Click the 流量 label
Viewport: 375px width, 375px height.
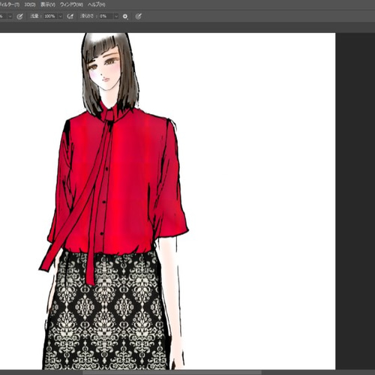tap(34, 16)
